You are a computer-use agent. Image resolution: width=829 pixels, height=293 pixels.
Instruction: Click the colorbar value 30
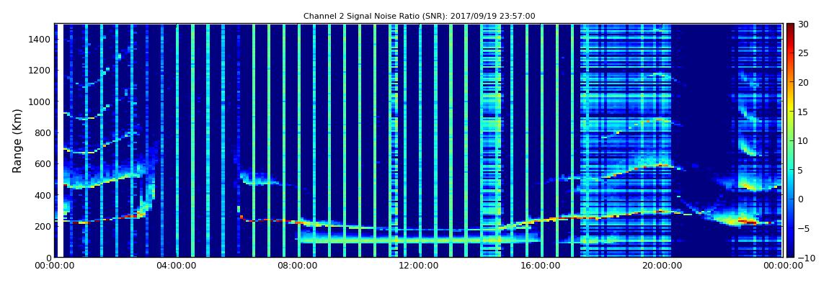point(803,24)
